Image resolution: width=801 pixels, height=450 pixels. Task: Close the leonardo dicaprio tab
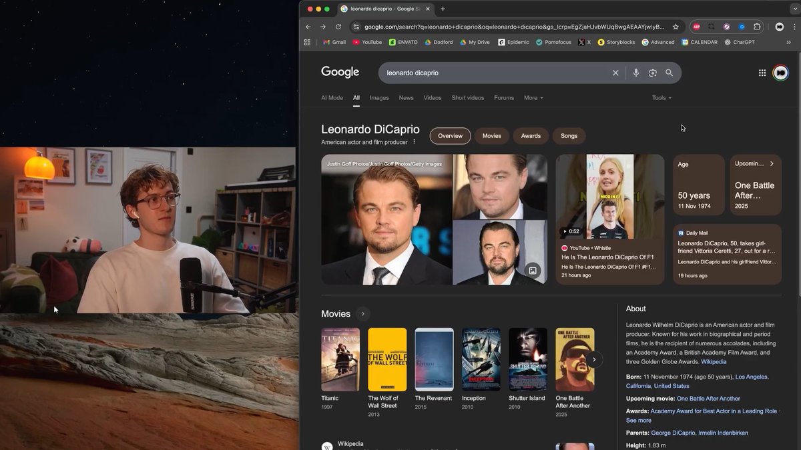click(x=429, y=9)
